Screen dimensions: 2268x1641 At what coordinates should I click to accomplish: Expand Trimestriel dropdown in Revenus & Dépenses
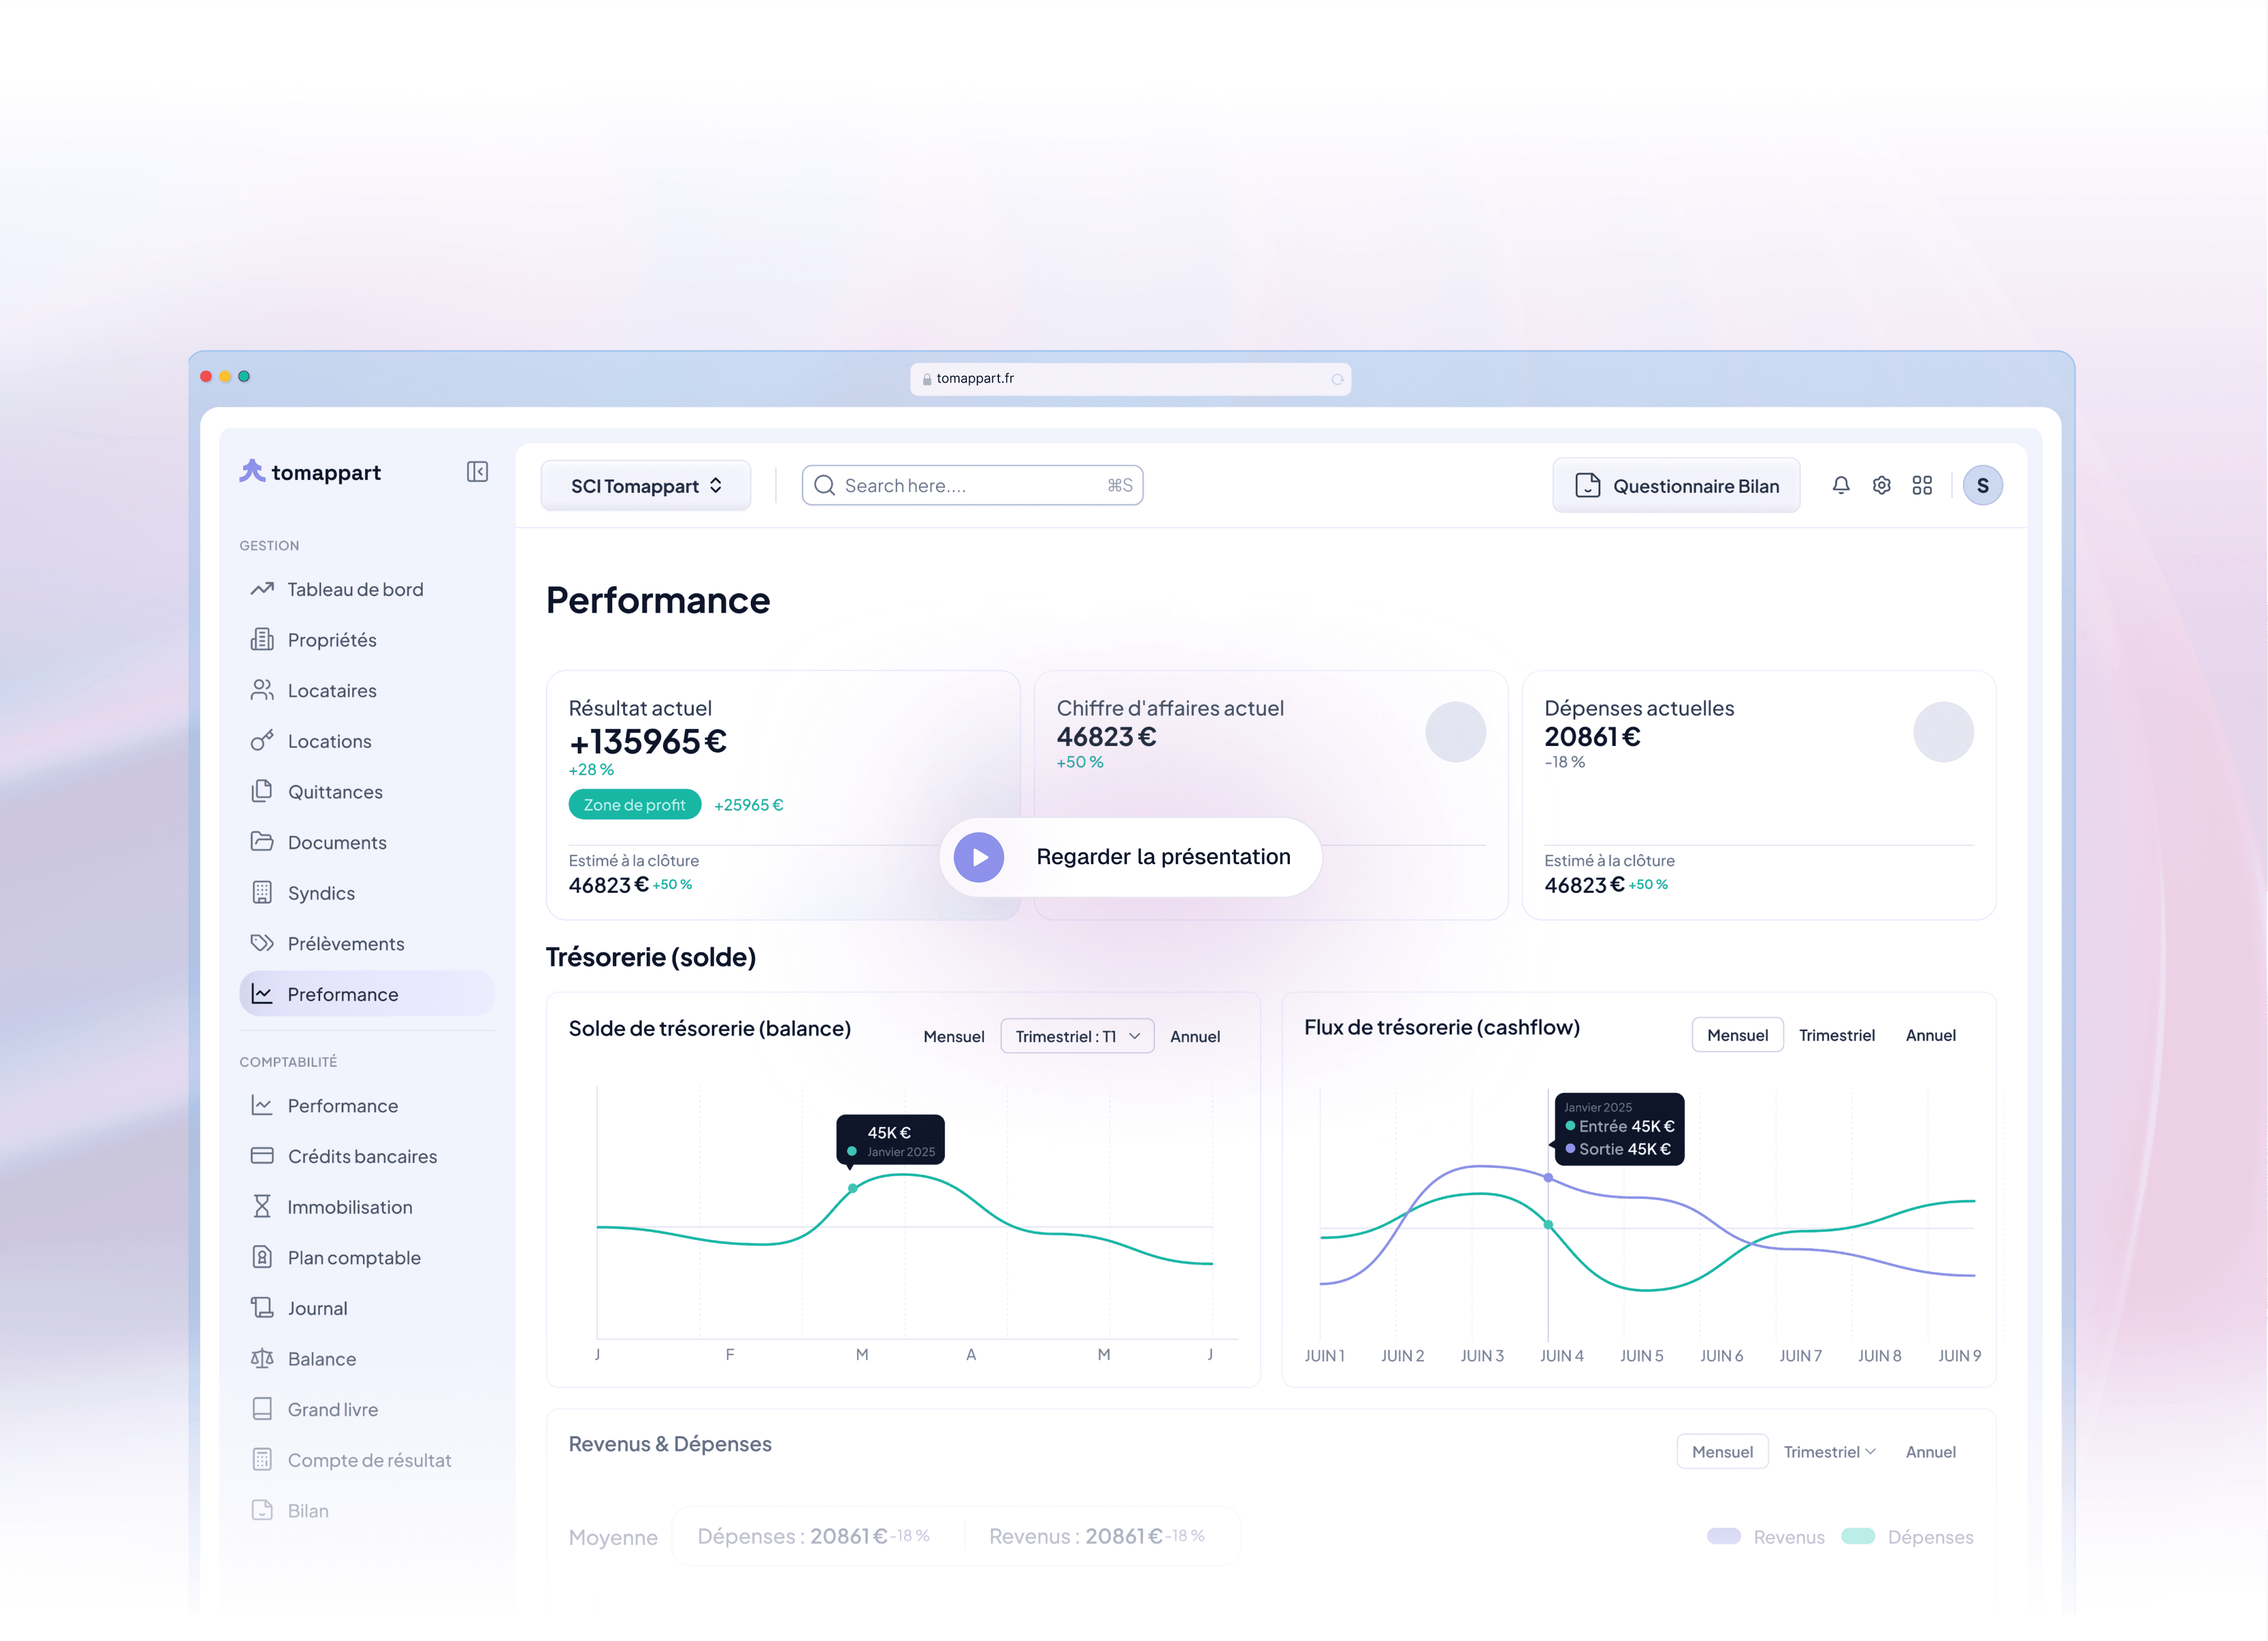click(x=1829, y=1452)
